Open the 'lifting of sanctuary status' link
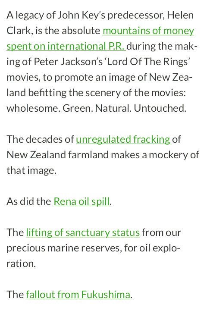Viewport: 207px width, 317px height. 83,232
